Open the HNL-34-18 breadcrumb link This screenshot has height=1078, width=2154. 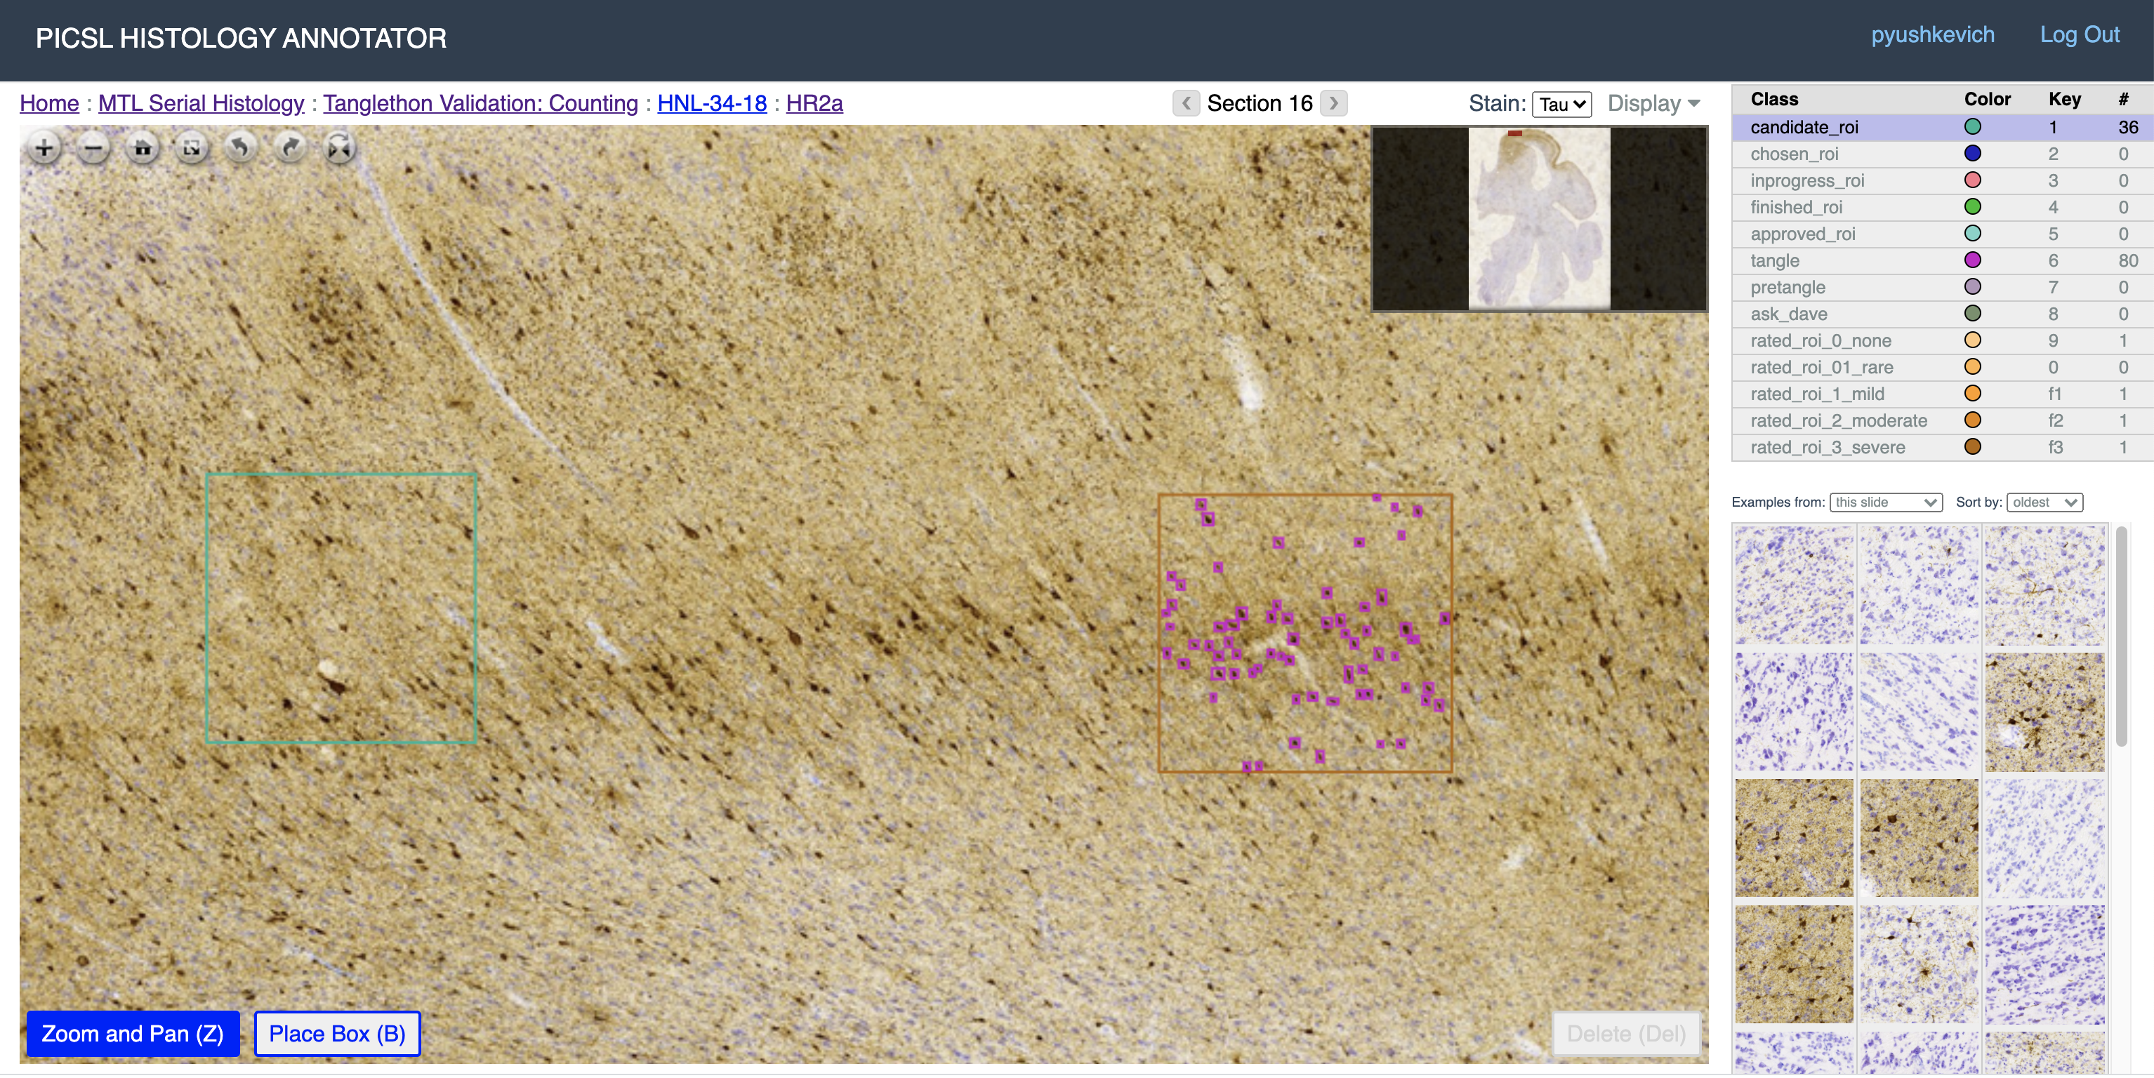click(712, 102)
